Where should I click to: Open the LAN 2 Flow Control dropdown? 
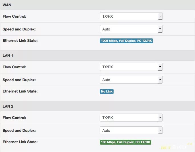(131, 118)
